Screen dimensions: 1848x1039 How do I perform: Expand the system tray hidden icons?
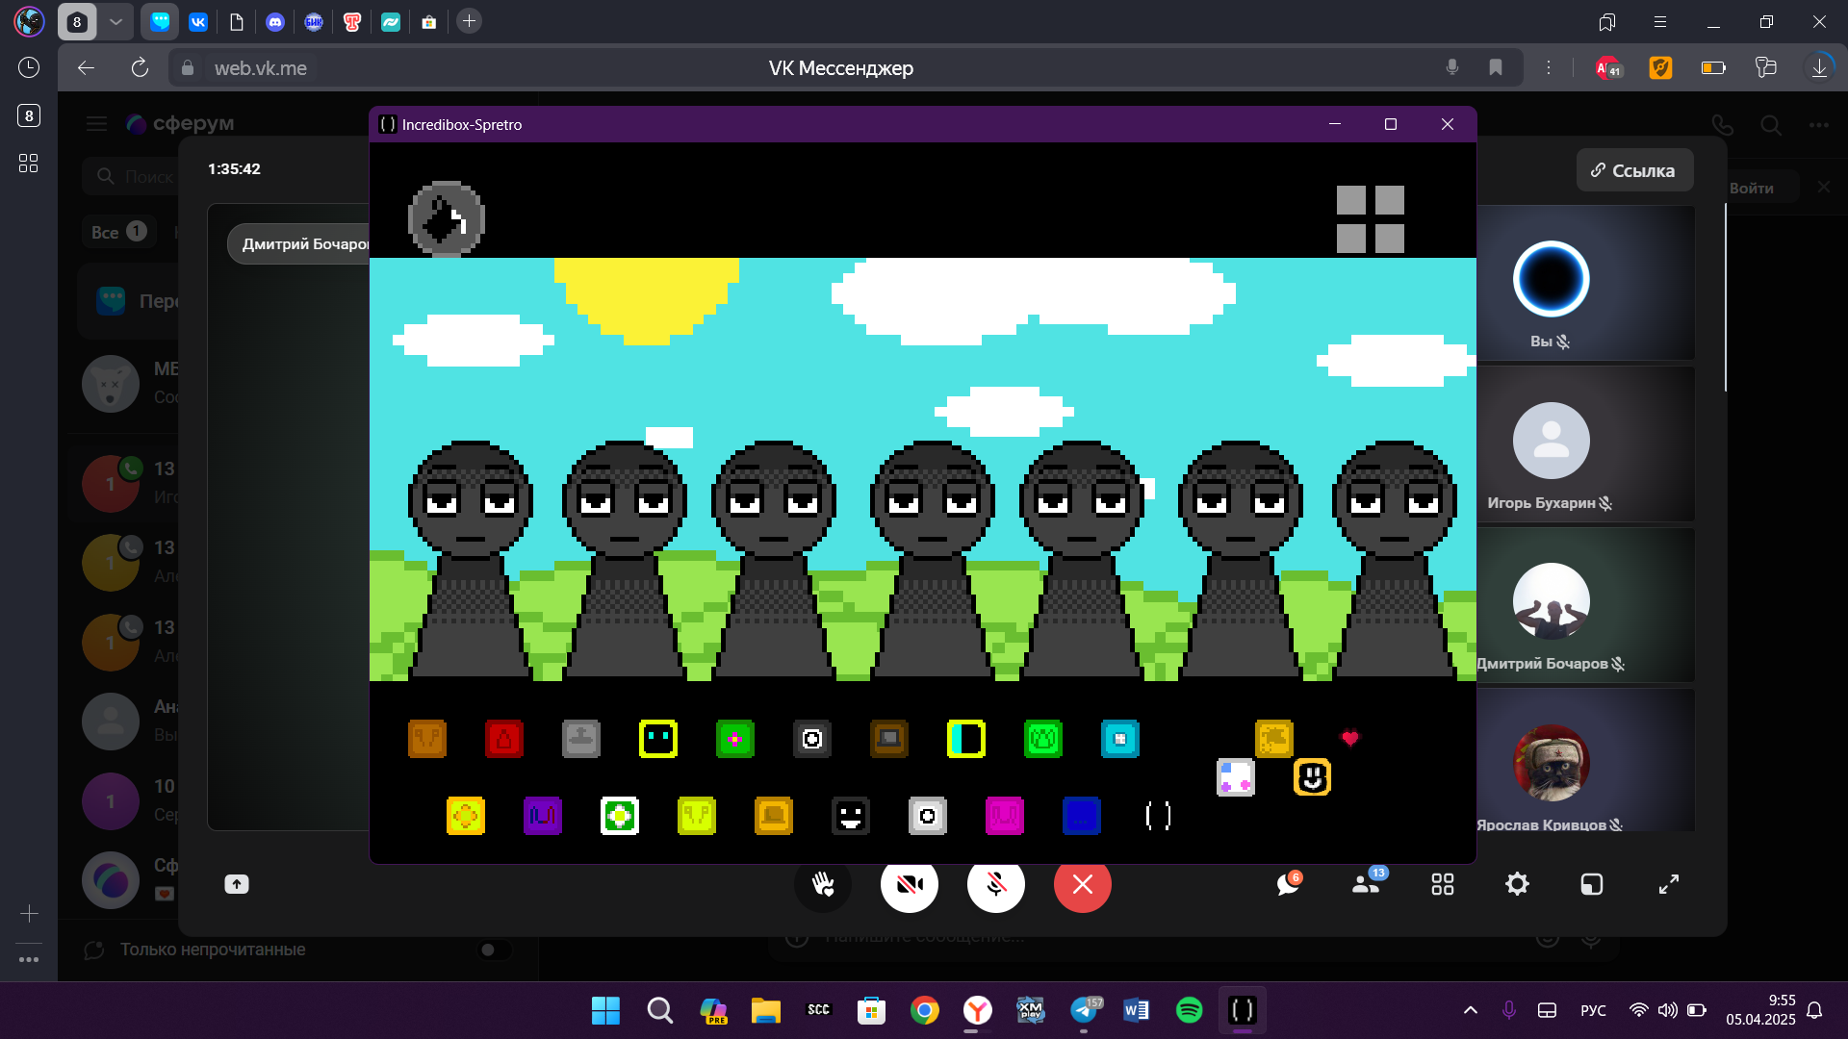click(x=1471, y=1010)
